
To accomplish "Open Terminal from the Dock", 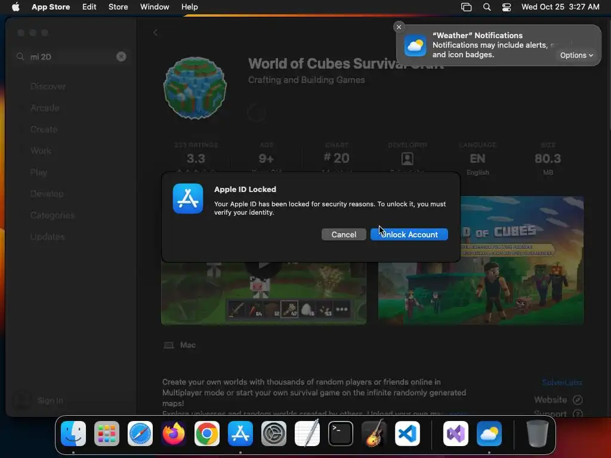I will click(x=341, y=434).
